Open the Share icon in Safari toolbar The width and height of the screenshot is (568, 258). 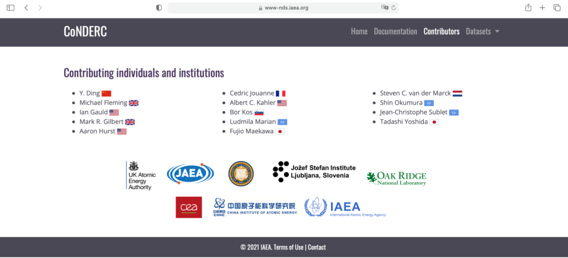pos(529,7)
